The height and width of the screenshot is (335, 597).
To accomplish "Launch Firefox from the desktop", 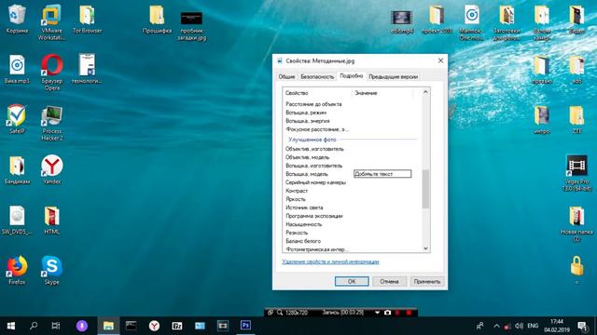I will click(x=17, y=270).
